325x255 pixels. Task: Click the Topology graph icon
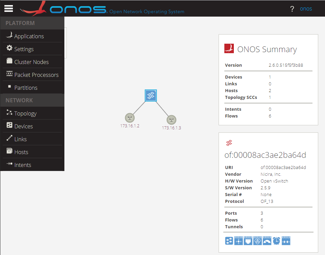coord(9,112)
